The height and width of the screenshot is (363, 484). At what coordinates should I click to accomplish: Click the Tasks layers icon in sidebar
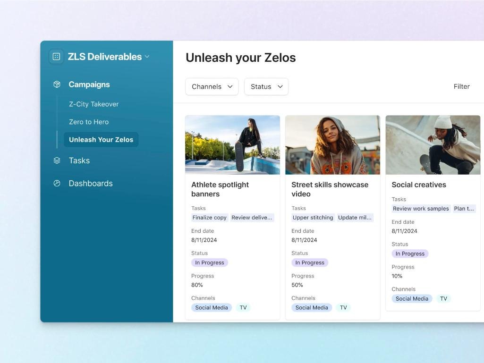pyautogui.click(x=57, y=160)
